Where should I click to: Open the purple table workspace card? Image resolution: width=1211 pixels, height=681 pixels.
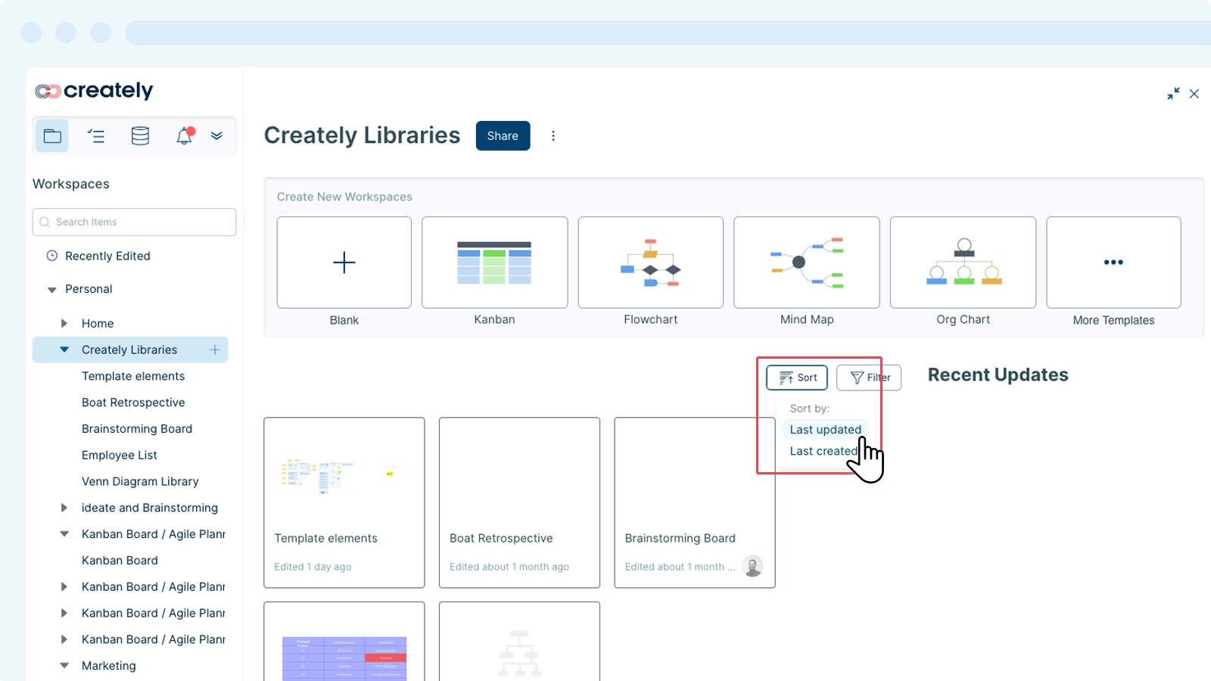coord(344,642)
